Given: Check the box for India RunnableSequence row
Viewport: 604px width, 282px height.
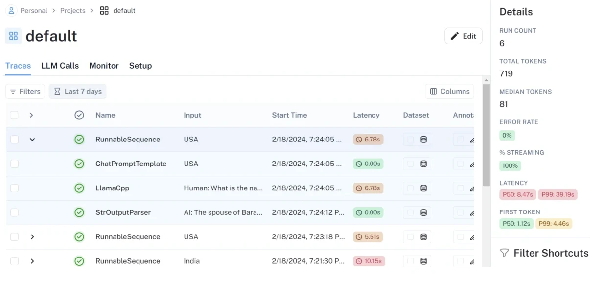Looking at the screenshot, I should point(14,261).
